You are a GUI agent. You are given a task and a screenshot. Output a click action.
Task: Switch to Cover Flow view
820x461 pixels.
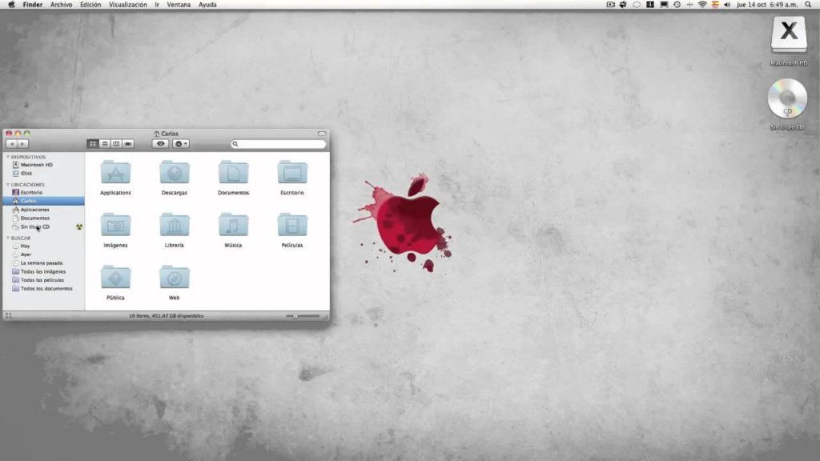[x=128, y=144]
